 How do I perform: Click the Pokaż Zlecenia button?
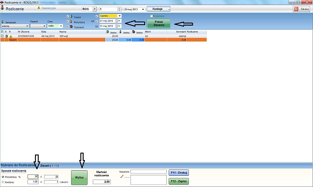159,23
